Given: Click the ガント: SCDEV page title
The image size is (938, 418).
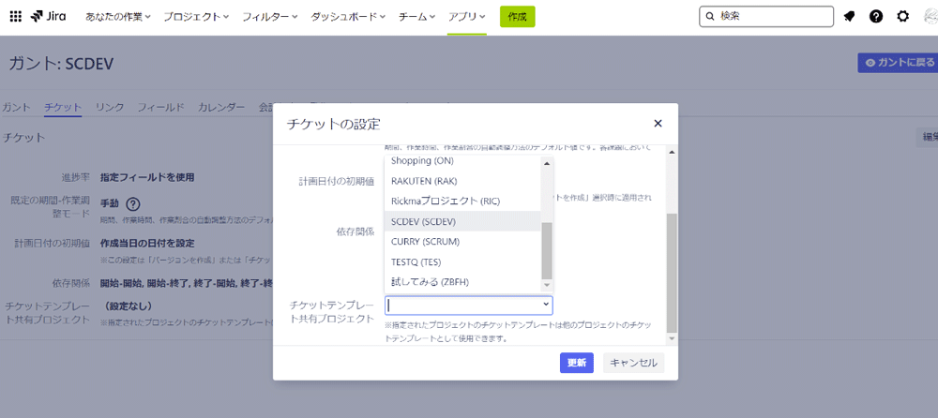Looking at the screenshot, I should (61, 64).
